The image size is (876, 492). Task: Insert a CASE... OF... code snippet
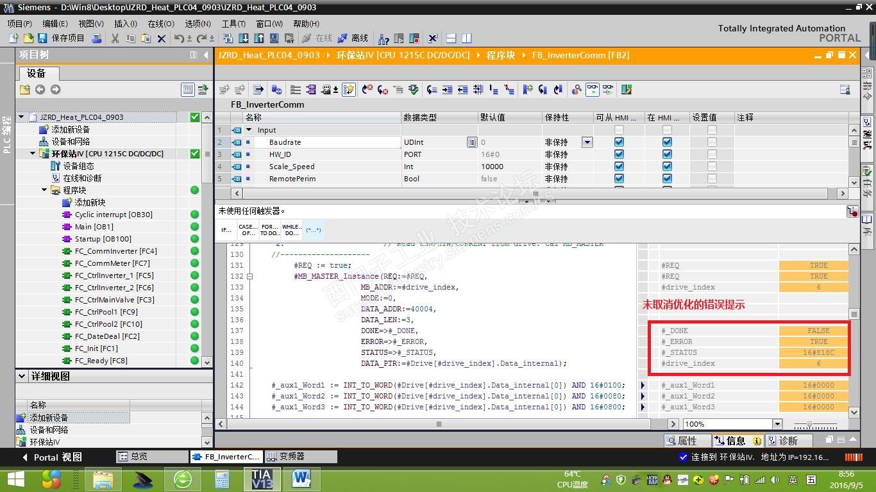248,229
